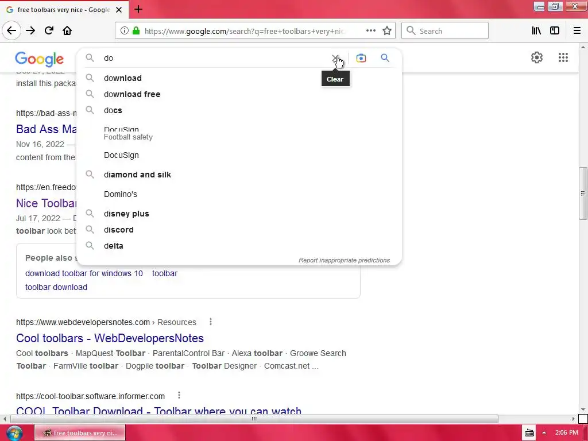Open page actions three-dot menu
Screen dimensions: 588x441
(371, 31)
